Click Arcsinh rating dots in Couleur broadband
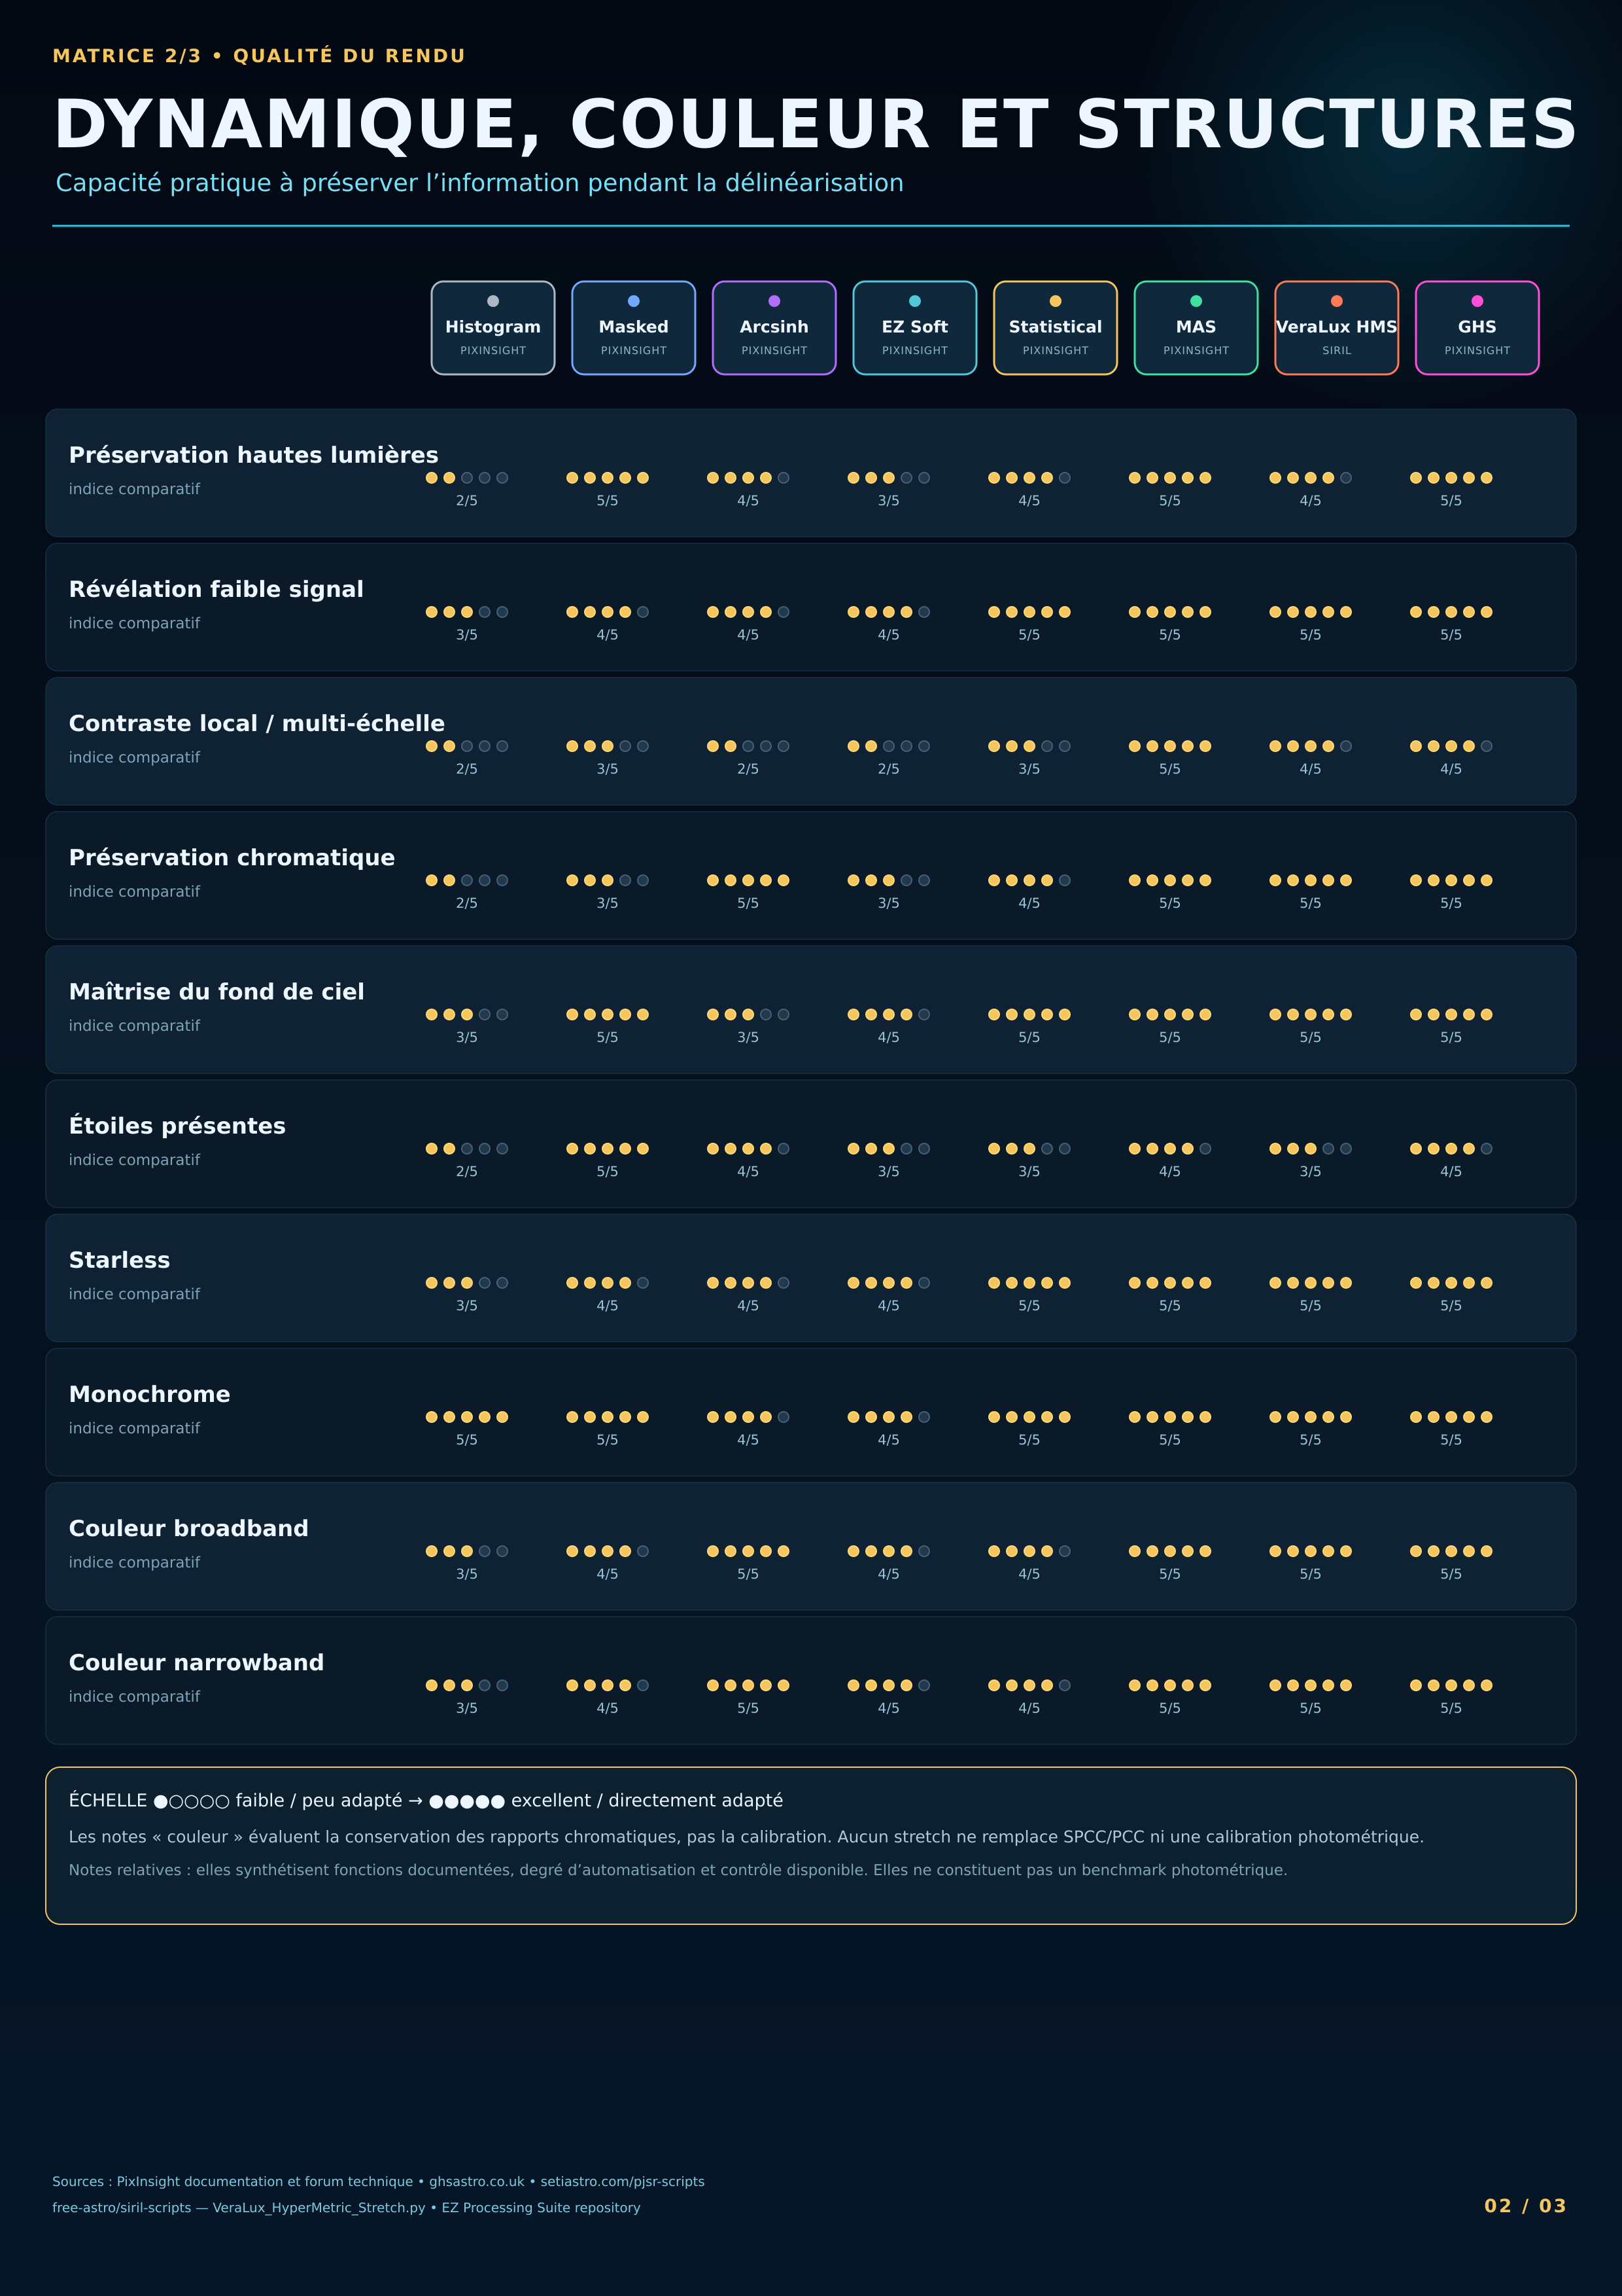 coord(748,1551)
